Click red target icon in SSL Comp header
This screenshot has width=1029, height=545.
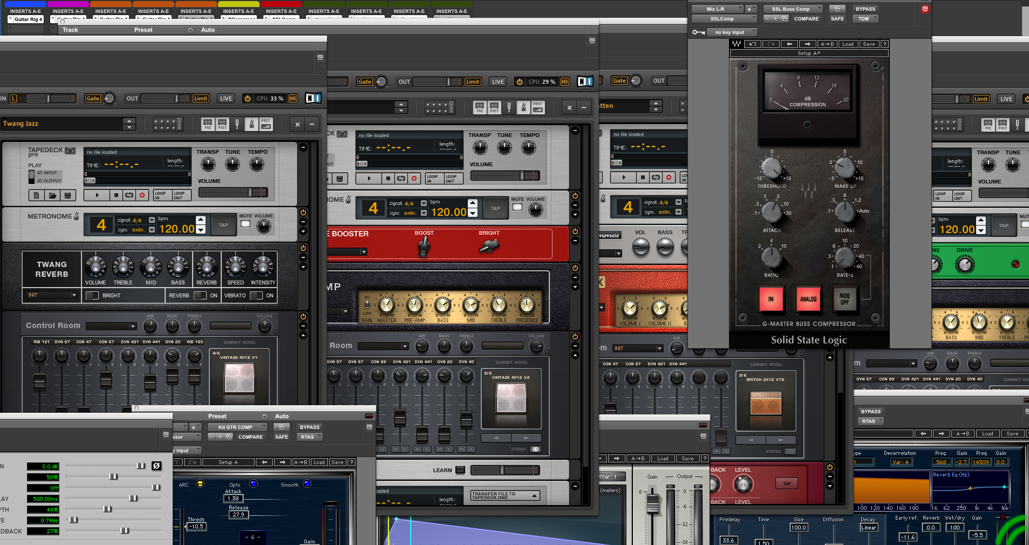coord(925,9)
